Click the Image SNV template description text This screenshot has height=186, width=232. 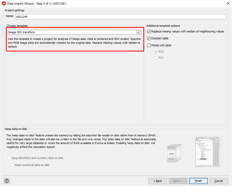pyautogui.click(x=74, y=43)
